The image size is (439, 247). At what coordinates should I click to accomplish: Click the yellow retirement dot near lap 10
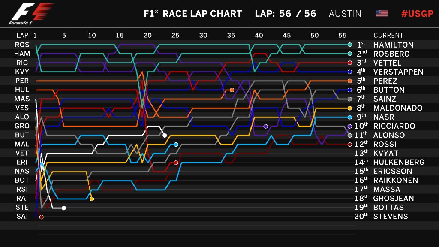click(x=92, y=199)
